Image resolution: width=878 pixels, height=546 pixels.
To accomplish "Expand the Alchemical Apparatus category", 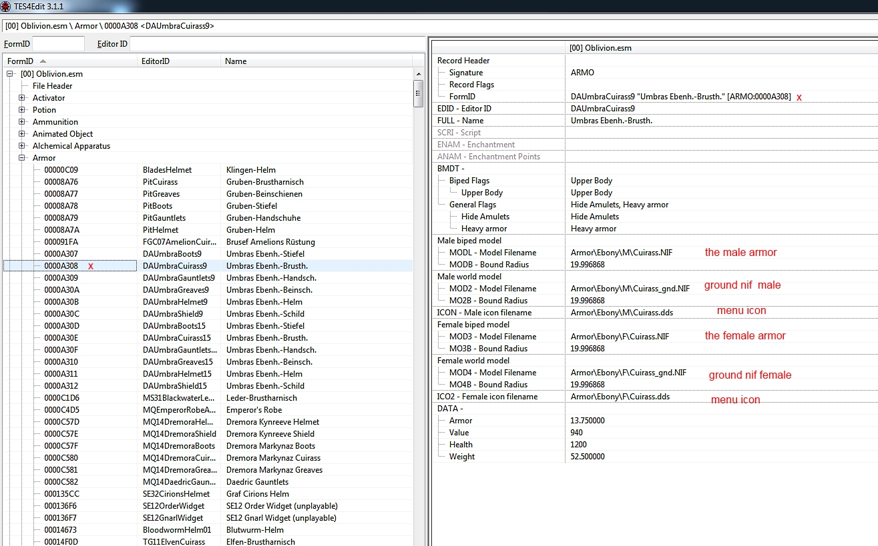I will click(x=22, y=146).
